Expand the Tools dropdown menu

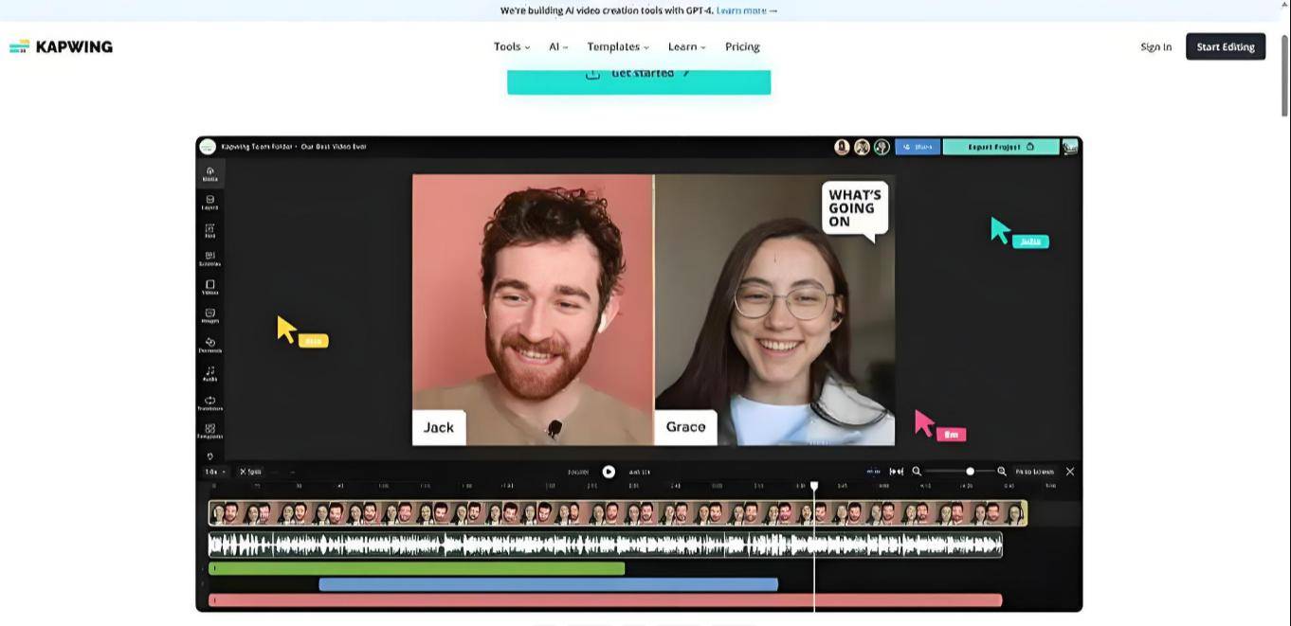(511, 46)
